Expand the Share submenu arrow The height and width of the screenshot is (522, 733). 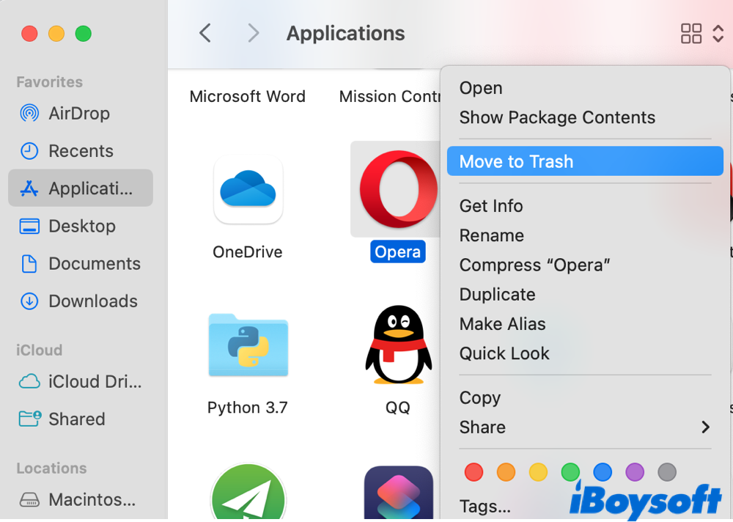coord(705,427)
